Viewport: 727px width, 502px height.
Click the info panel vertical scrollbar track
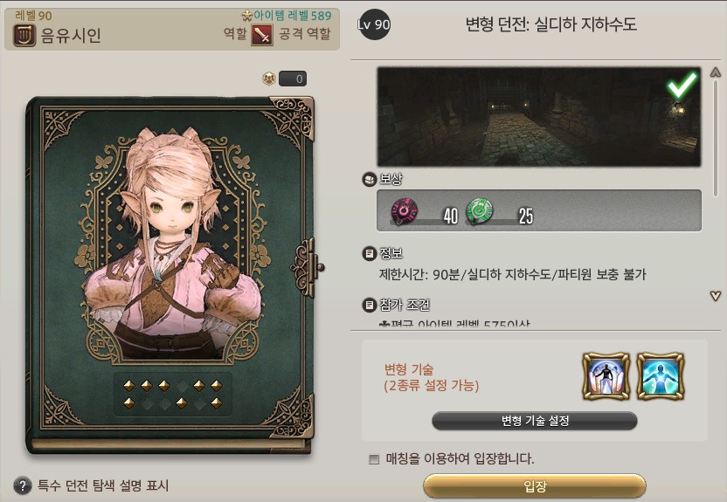tap(716, 184)
